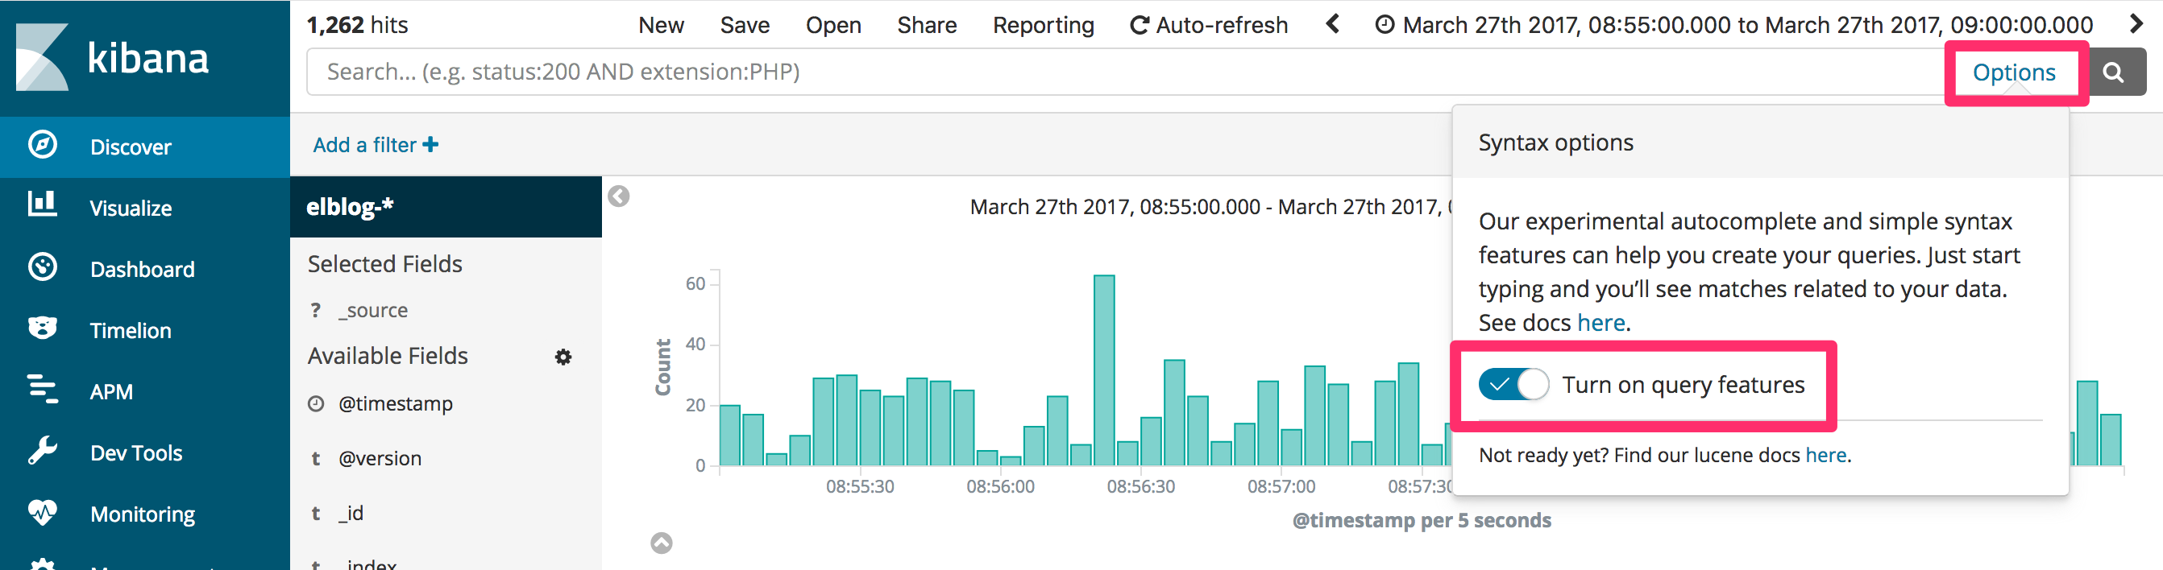This screenshot has height=570, width=2163.
Task: Click the _source selected field
Action: (373, 310)
